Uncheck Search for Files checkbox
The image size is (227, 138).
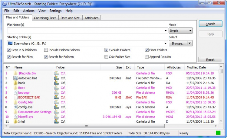9,57
